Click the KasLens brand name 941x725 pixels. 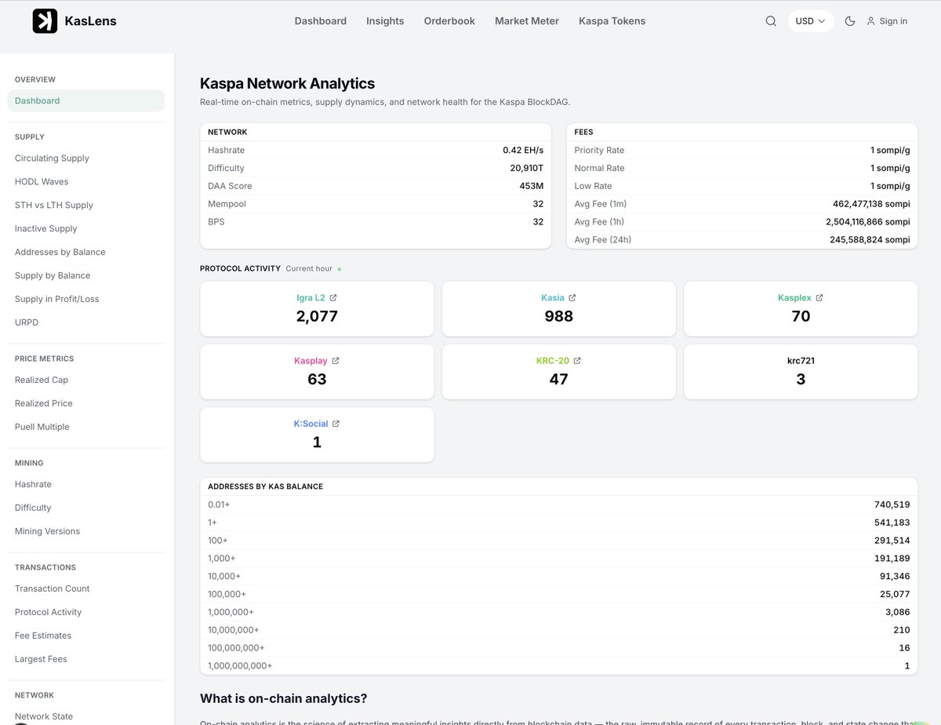[x=91, y=21]
